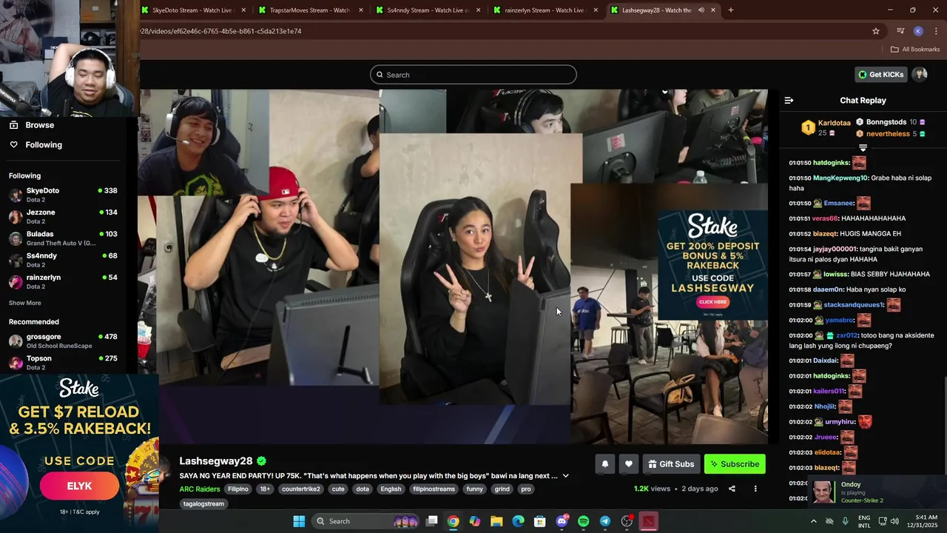Image resolution: width=947 pixels, height=533 pixels.
Task: Open Task View from the taskbar
Action: 432,521
